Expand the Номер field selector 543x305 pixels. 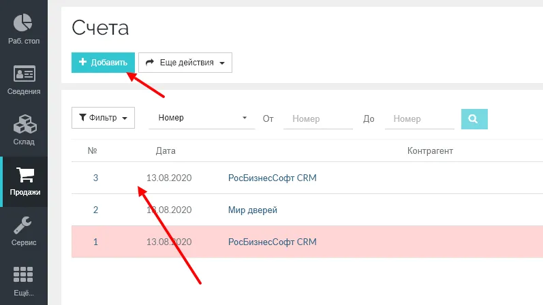click(202, 118)
